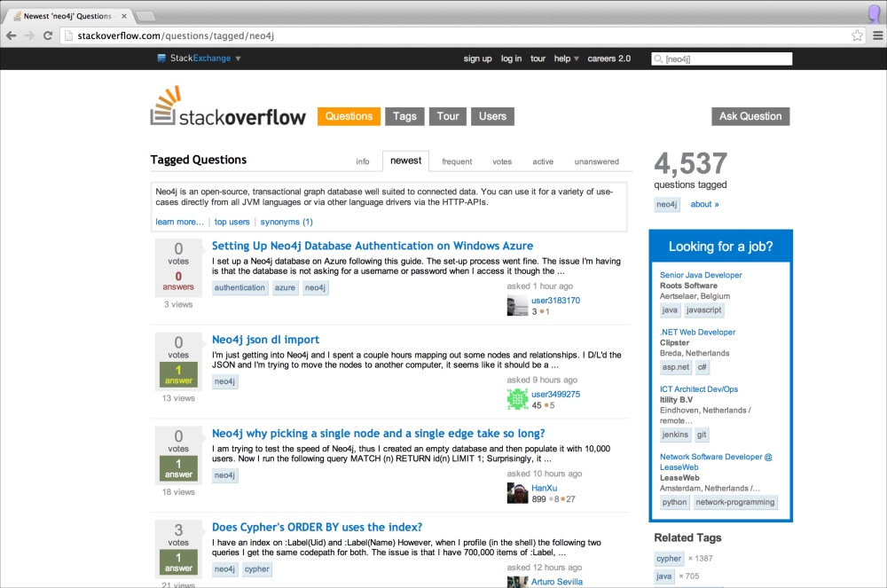Open the tour link in top bar
887x588 pixels.
tap(538, 59)
